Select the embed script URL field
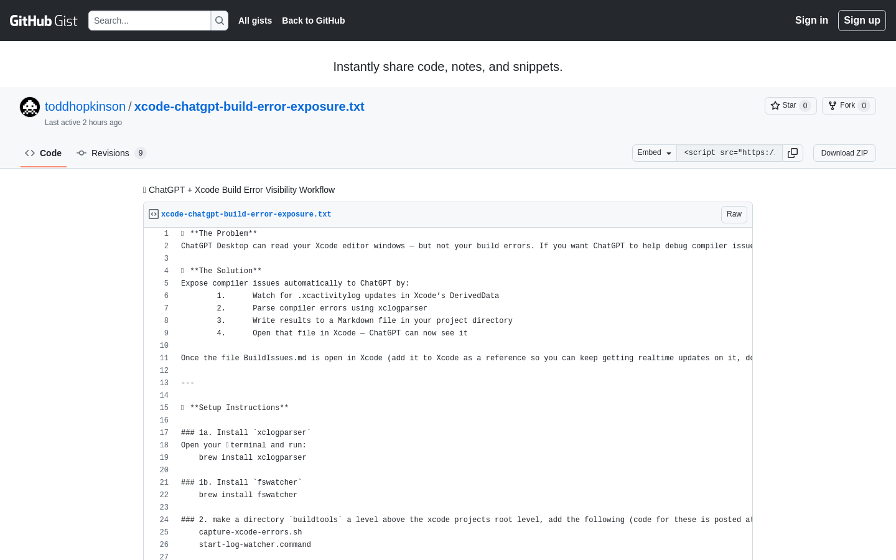The height and width of the screenshot is (560, 896). [729, 153]
